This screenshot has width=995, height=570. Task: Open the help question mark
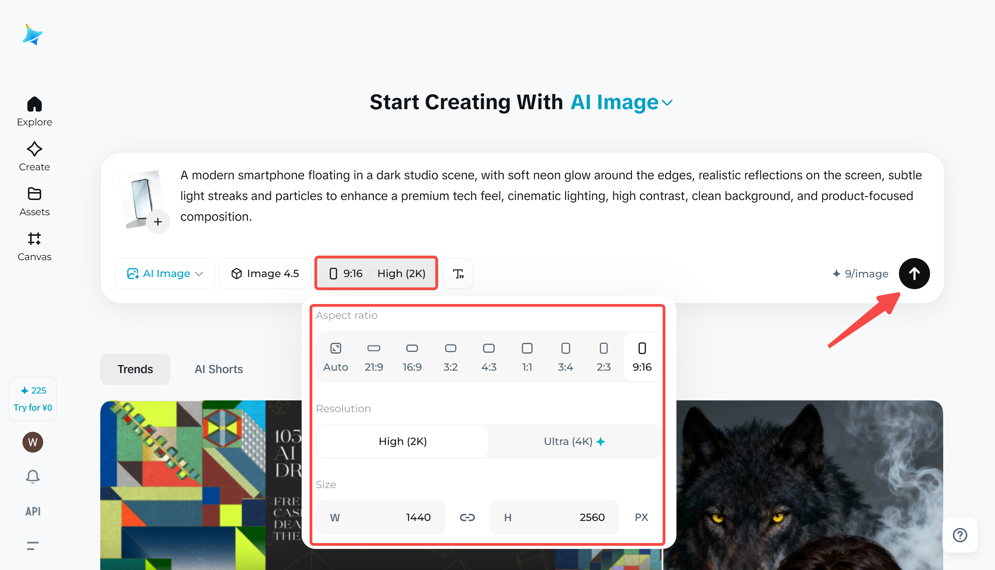[x=960, y=535]
